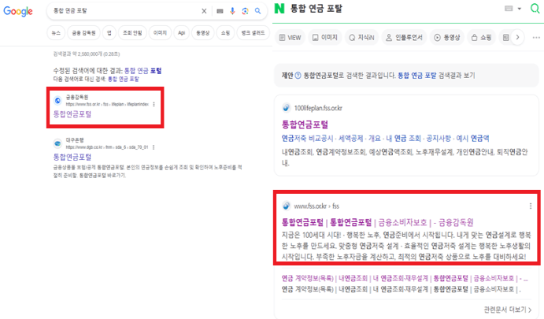Image resolution: width=544 pixels, height=319 pixels.
Task: Select the 앱 filter chip
Action: (109, 33)
